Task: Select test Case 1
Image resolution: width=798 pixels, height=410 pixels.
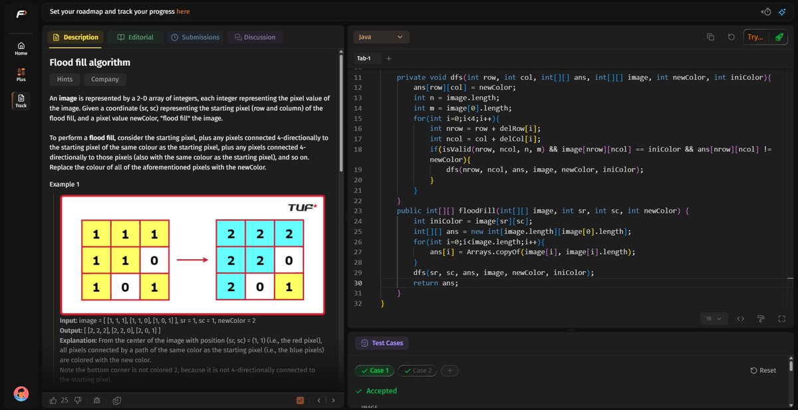Action: [375, 370]
